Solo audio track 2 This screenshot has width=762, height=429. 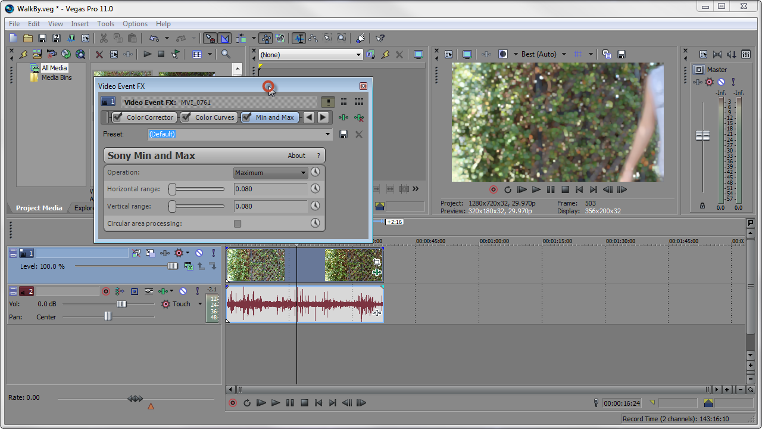(198, 291)
